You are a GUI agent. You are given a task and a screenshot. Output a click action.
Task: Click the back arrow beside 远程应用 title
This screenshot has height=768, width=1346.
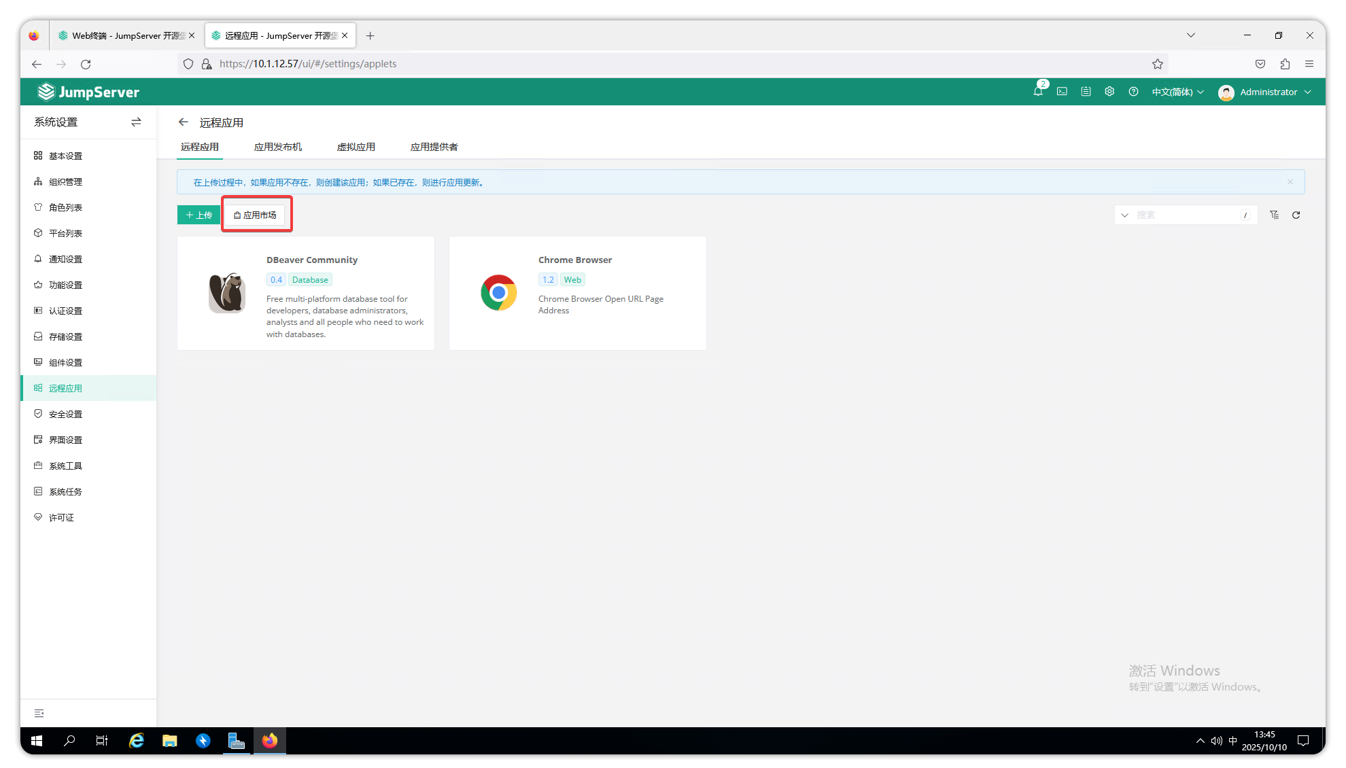(x=183, y=122)
